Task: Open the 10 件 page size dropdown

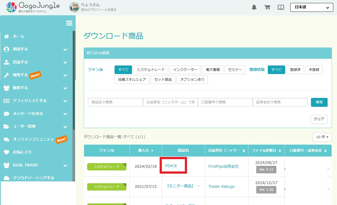Action: point(322,137)
